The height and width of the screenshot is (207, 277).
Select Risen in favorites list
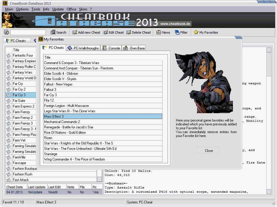103,138
